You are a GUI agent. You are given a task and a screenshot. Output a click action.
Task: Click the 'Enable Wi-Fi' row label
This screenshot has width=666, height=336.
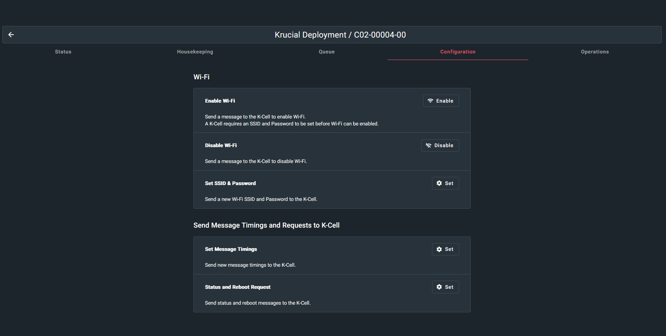click(x=220, y=101)
